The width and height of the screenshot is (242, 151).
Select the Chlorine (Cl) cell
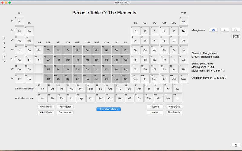pyautogui.click(x=174, y=40)
